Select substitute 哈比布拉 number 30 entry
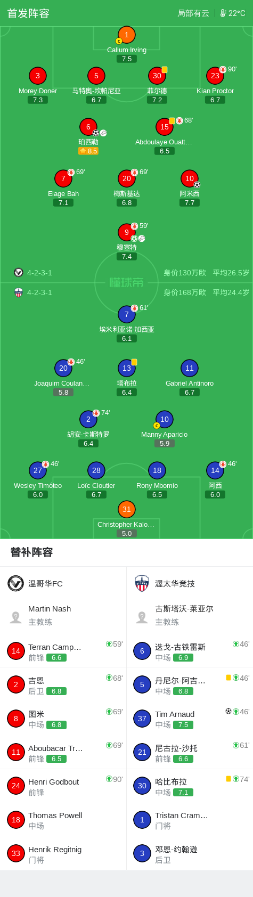 click(x=190, y=786)
